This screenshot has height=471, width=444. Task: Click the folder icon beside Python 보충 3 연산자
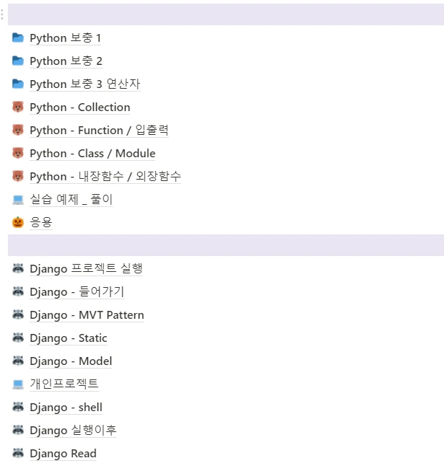pos(18,84)
